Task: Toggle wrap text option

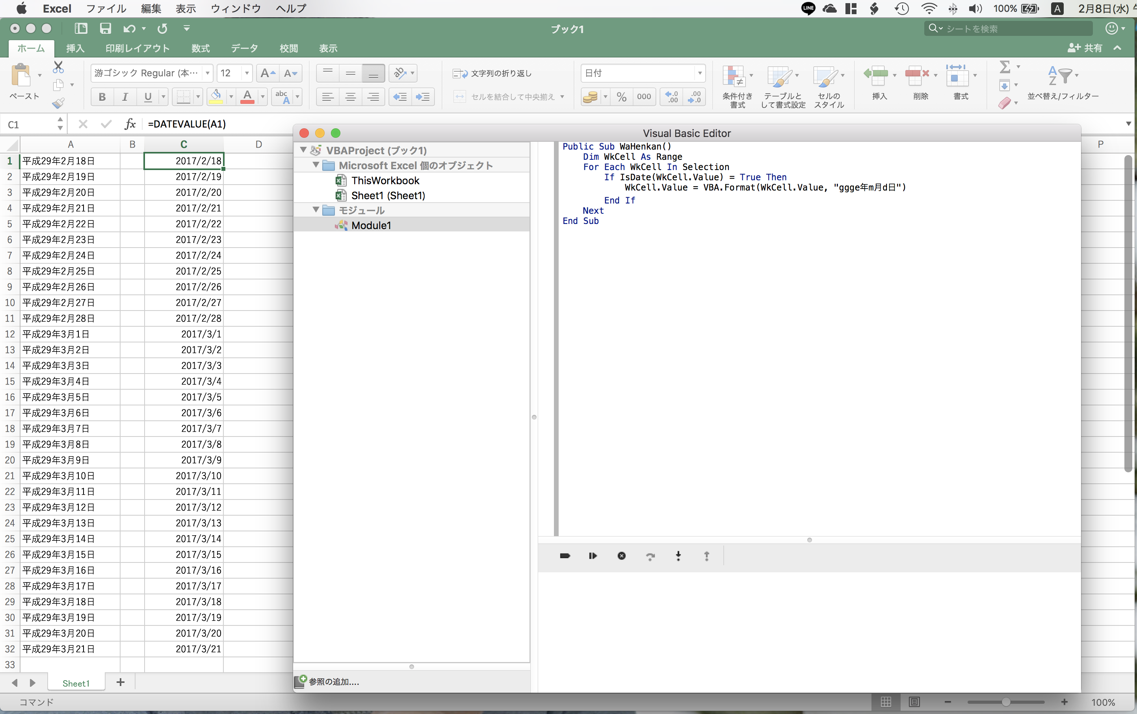Action: point(492,73)
